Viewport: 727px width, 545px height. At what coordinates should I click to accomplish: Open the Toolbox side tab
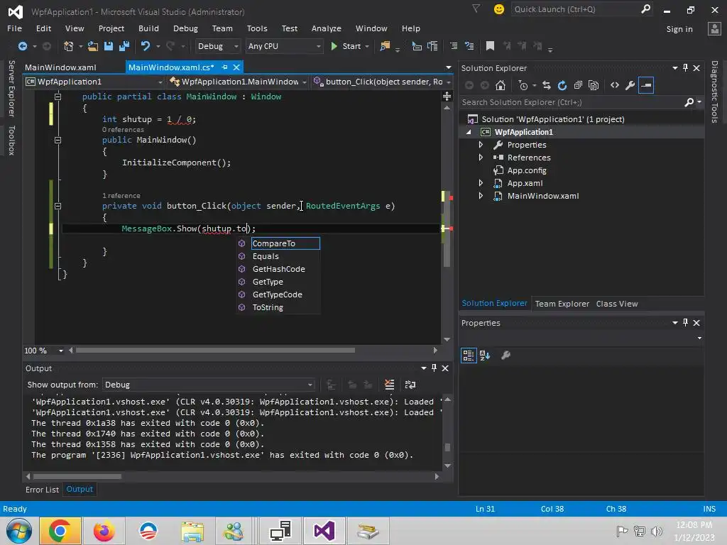point(11,140)
